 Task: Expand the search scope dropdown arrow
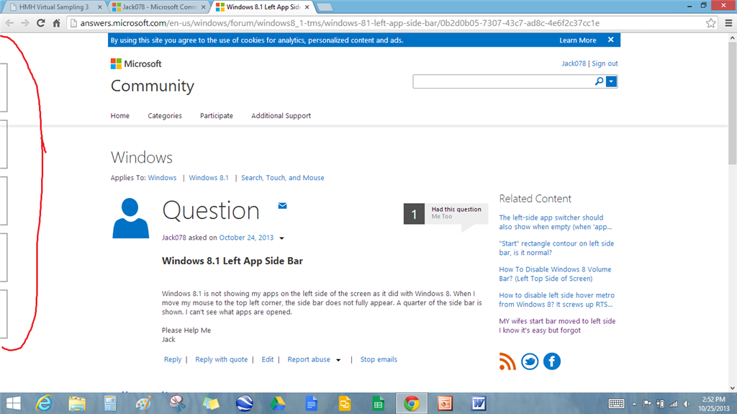(612, 82)
